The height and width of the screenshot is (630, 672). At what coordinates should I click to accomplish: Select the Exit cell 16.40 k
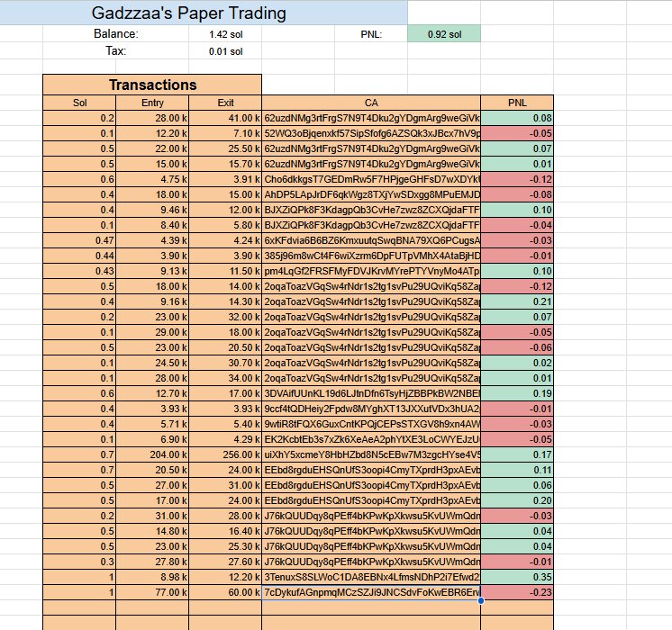(225, 532)
